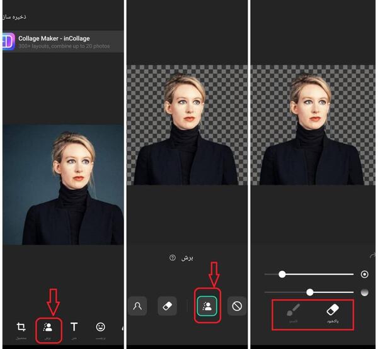
Task: Tap the save text at top left
Action: (14, 17)
